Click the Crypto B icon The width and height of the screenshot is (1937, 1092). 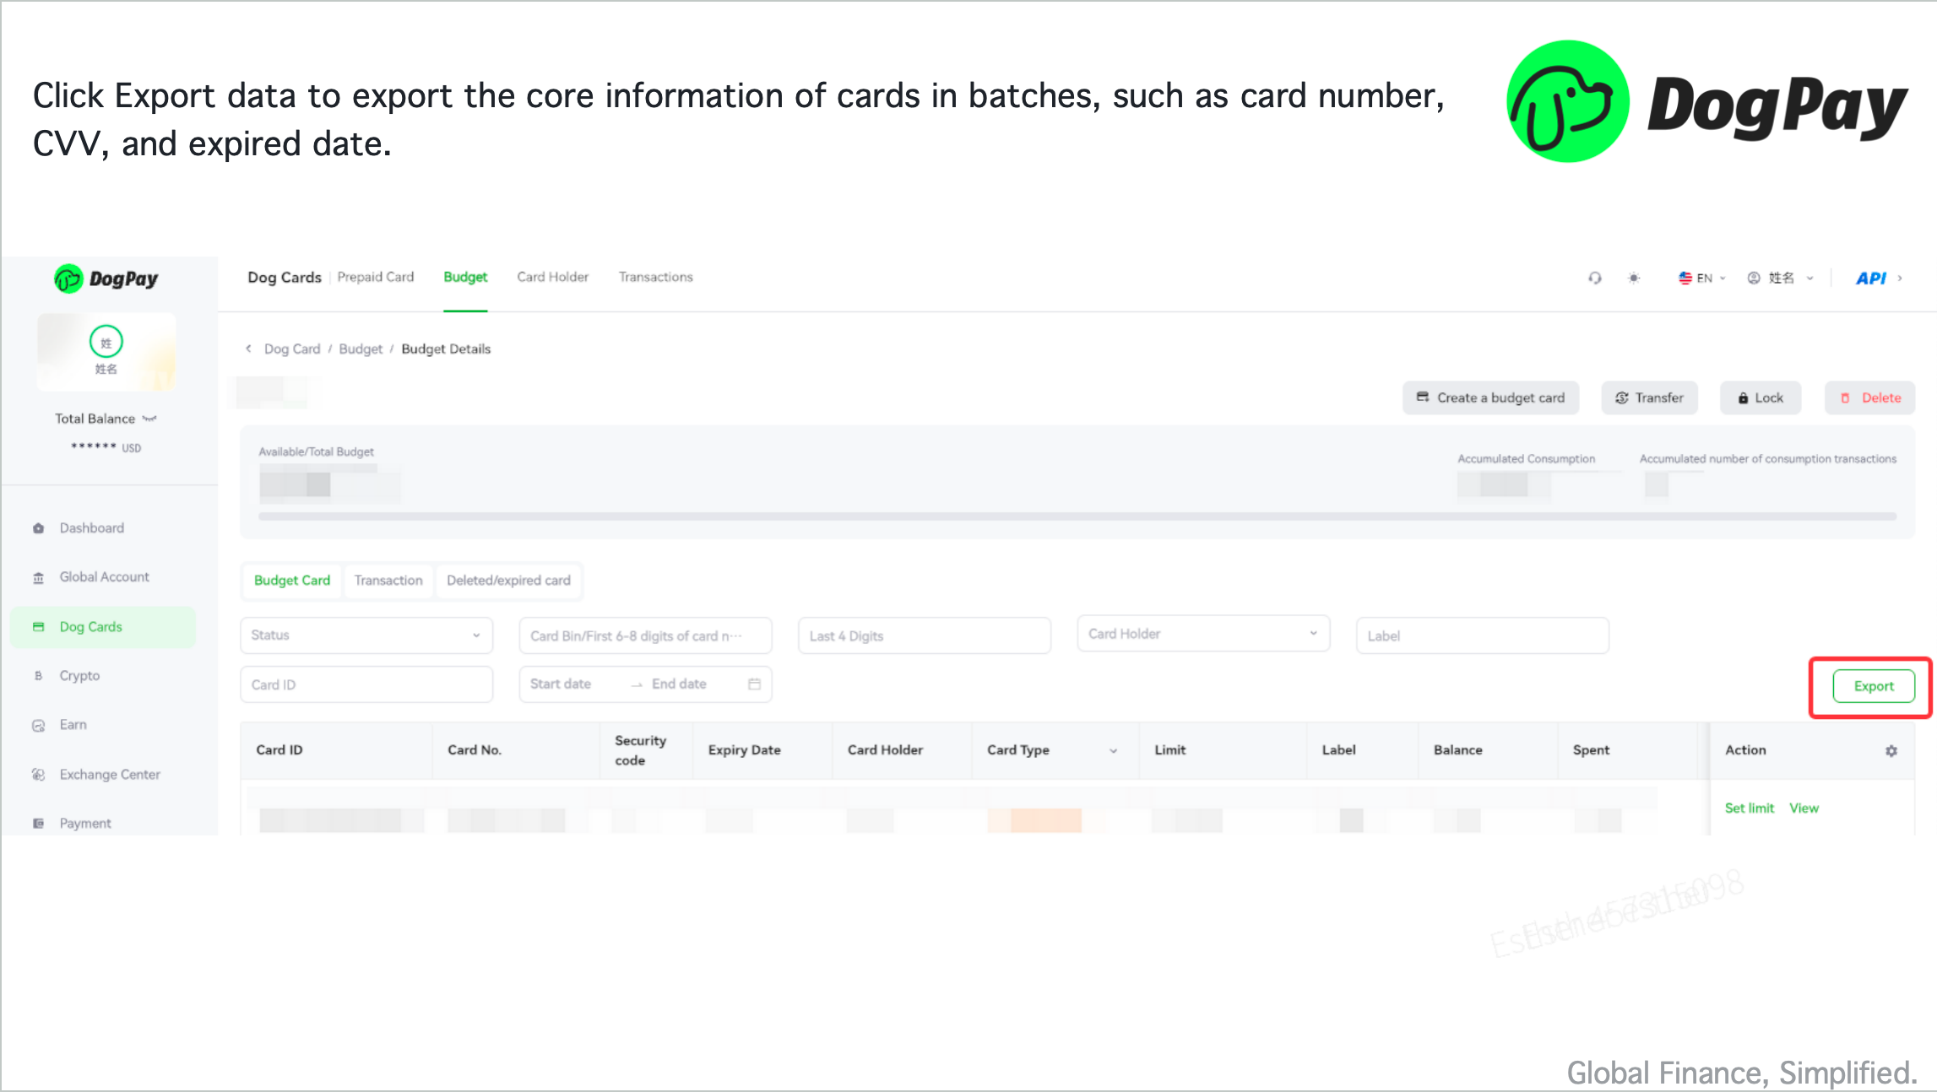[x=38, y=676]
